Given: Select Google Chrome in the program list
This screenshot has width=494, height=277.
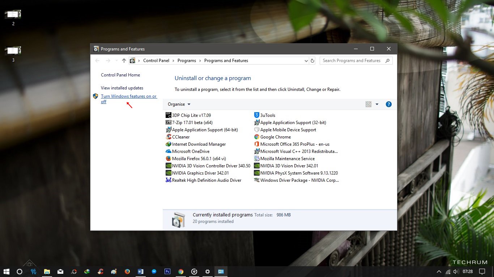Looking at the screenshot, I should (x=272, y=137).
